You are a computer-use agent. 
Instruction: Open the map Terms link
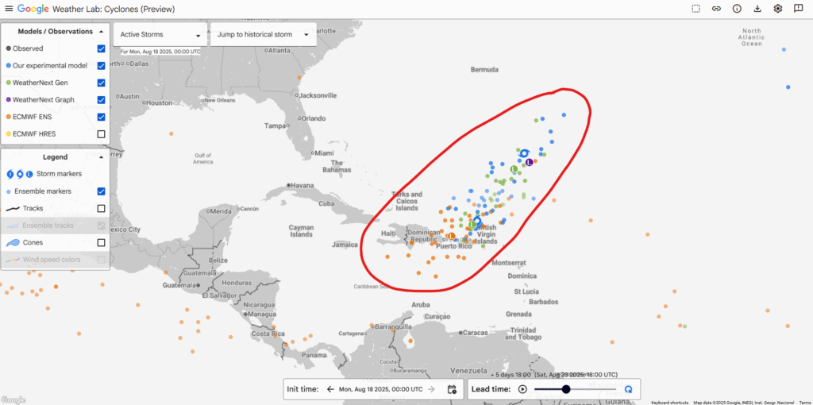[804, 403]
